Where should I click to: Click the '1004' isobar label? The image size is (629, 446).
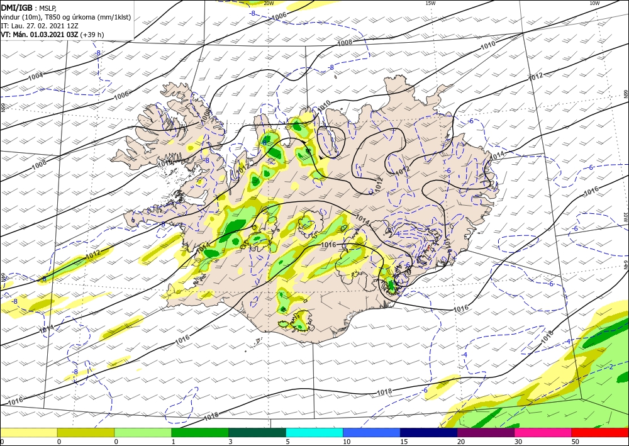tap(36, 76)
